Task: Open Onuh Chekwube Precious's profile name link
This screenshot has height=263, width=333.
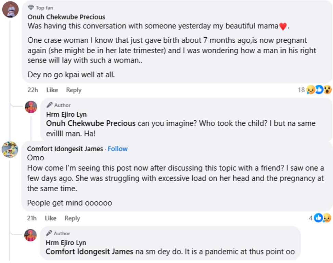Action: point(66,17)
